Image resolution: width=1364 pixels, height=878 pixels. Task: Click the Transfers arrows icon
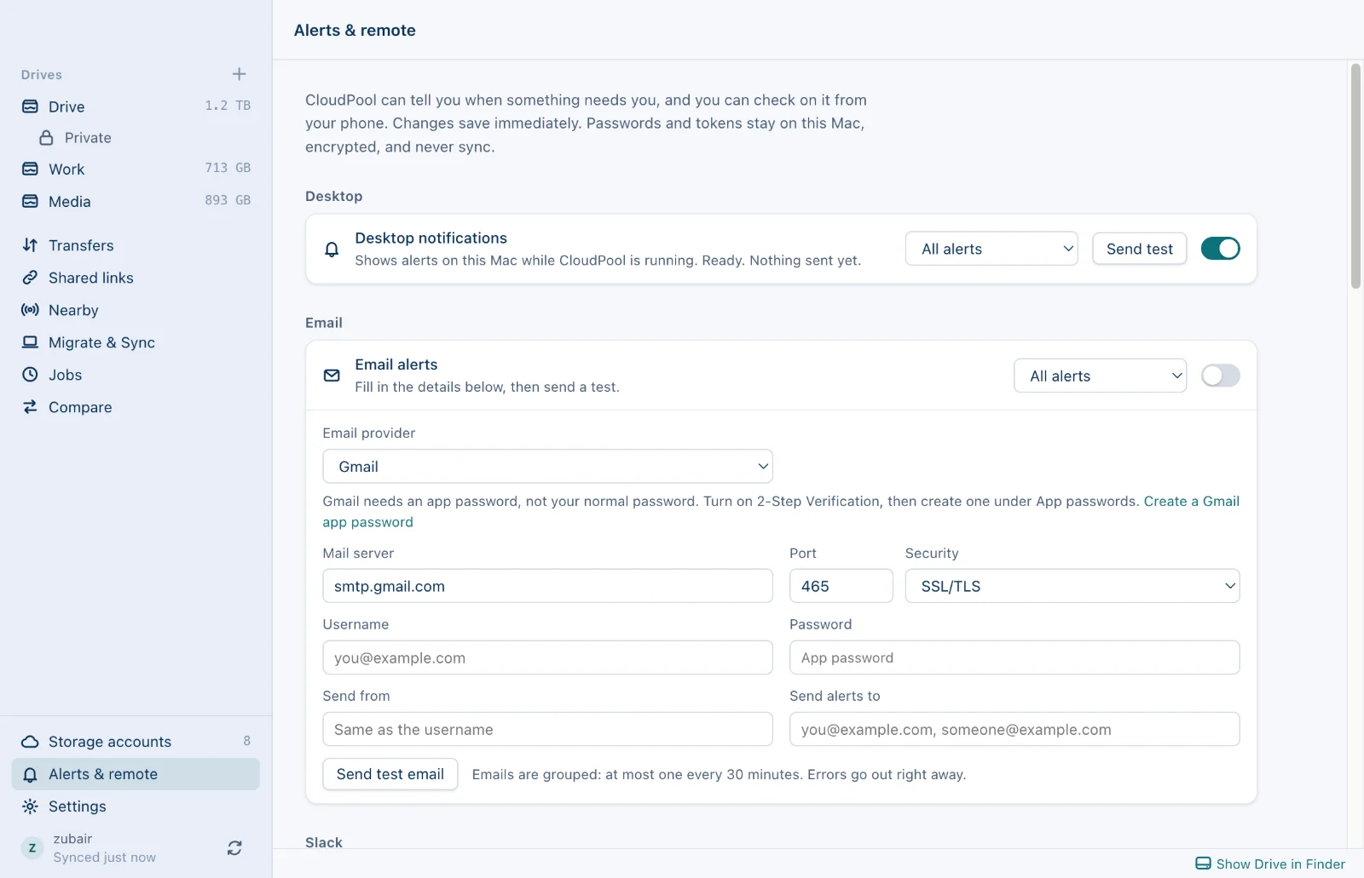(30, 245)
